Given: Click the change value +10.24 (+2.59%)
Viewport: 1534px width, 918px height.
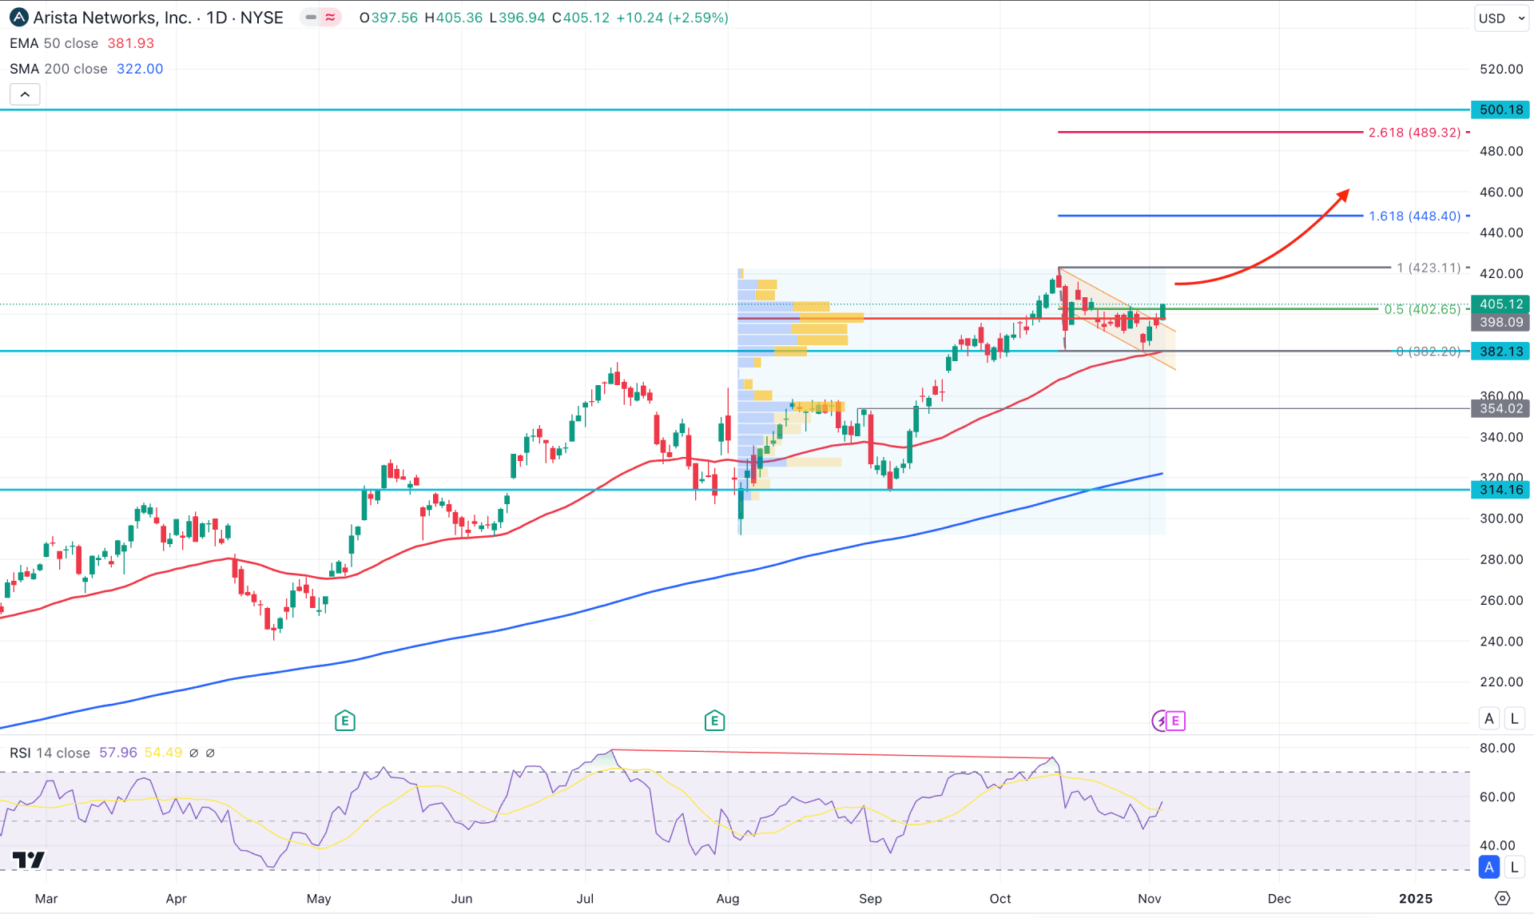Looking at the screenshot, I should [673, 18].
